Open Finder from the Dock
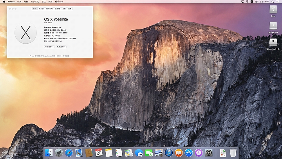The image size is (282, 159). [x=49, y=153]
